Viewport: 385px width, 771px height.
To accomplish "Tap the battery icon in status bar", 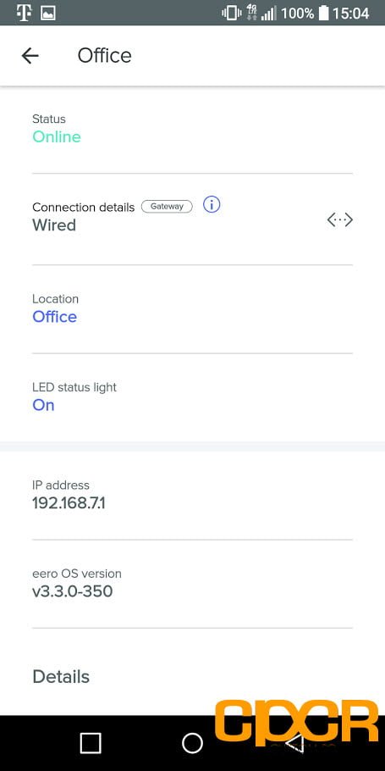I will [323, 13].
